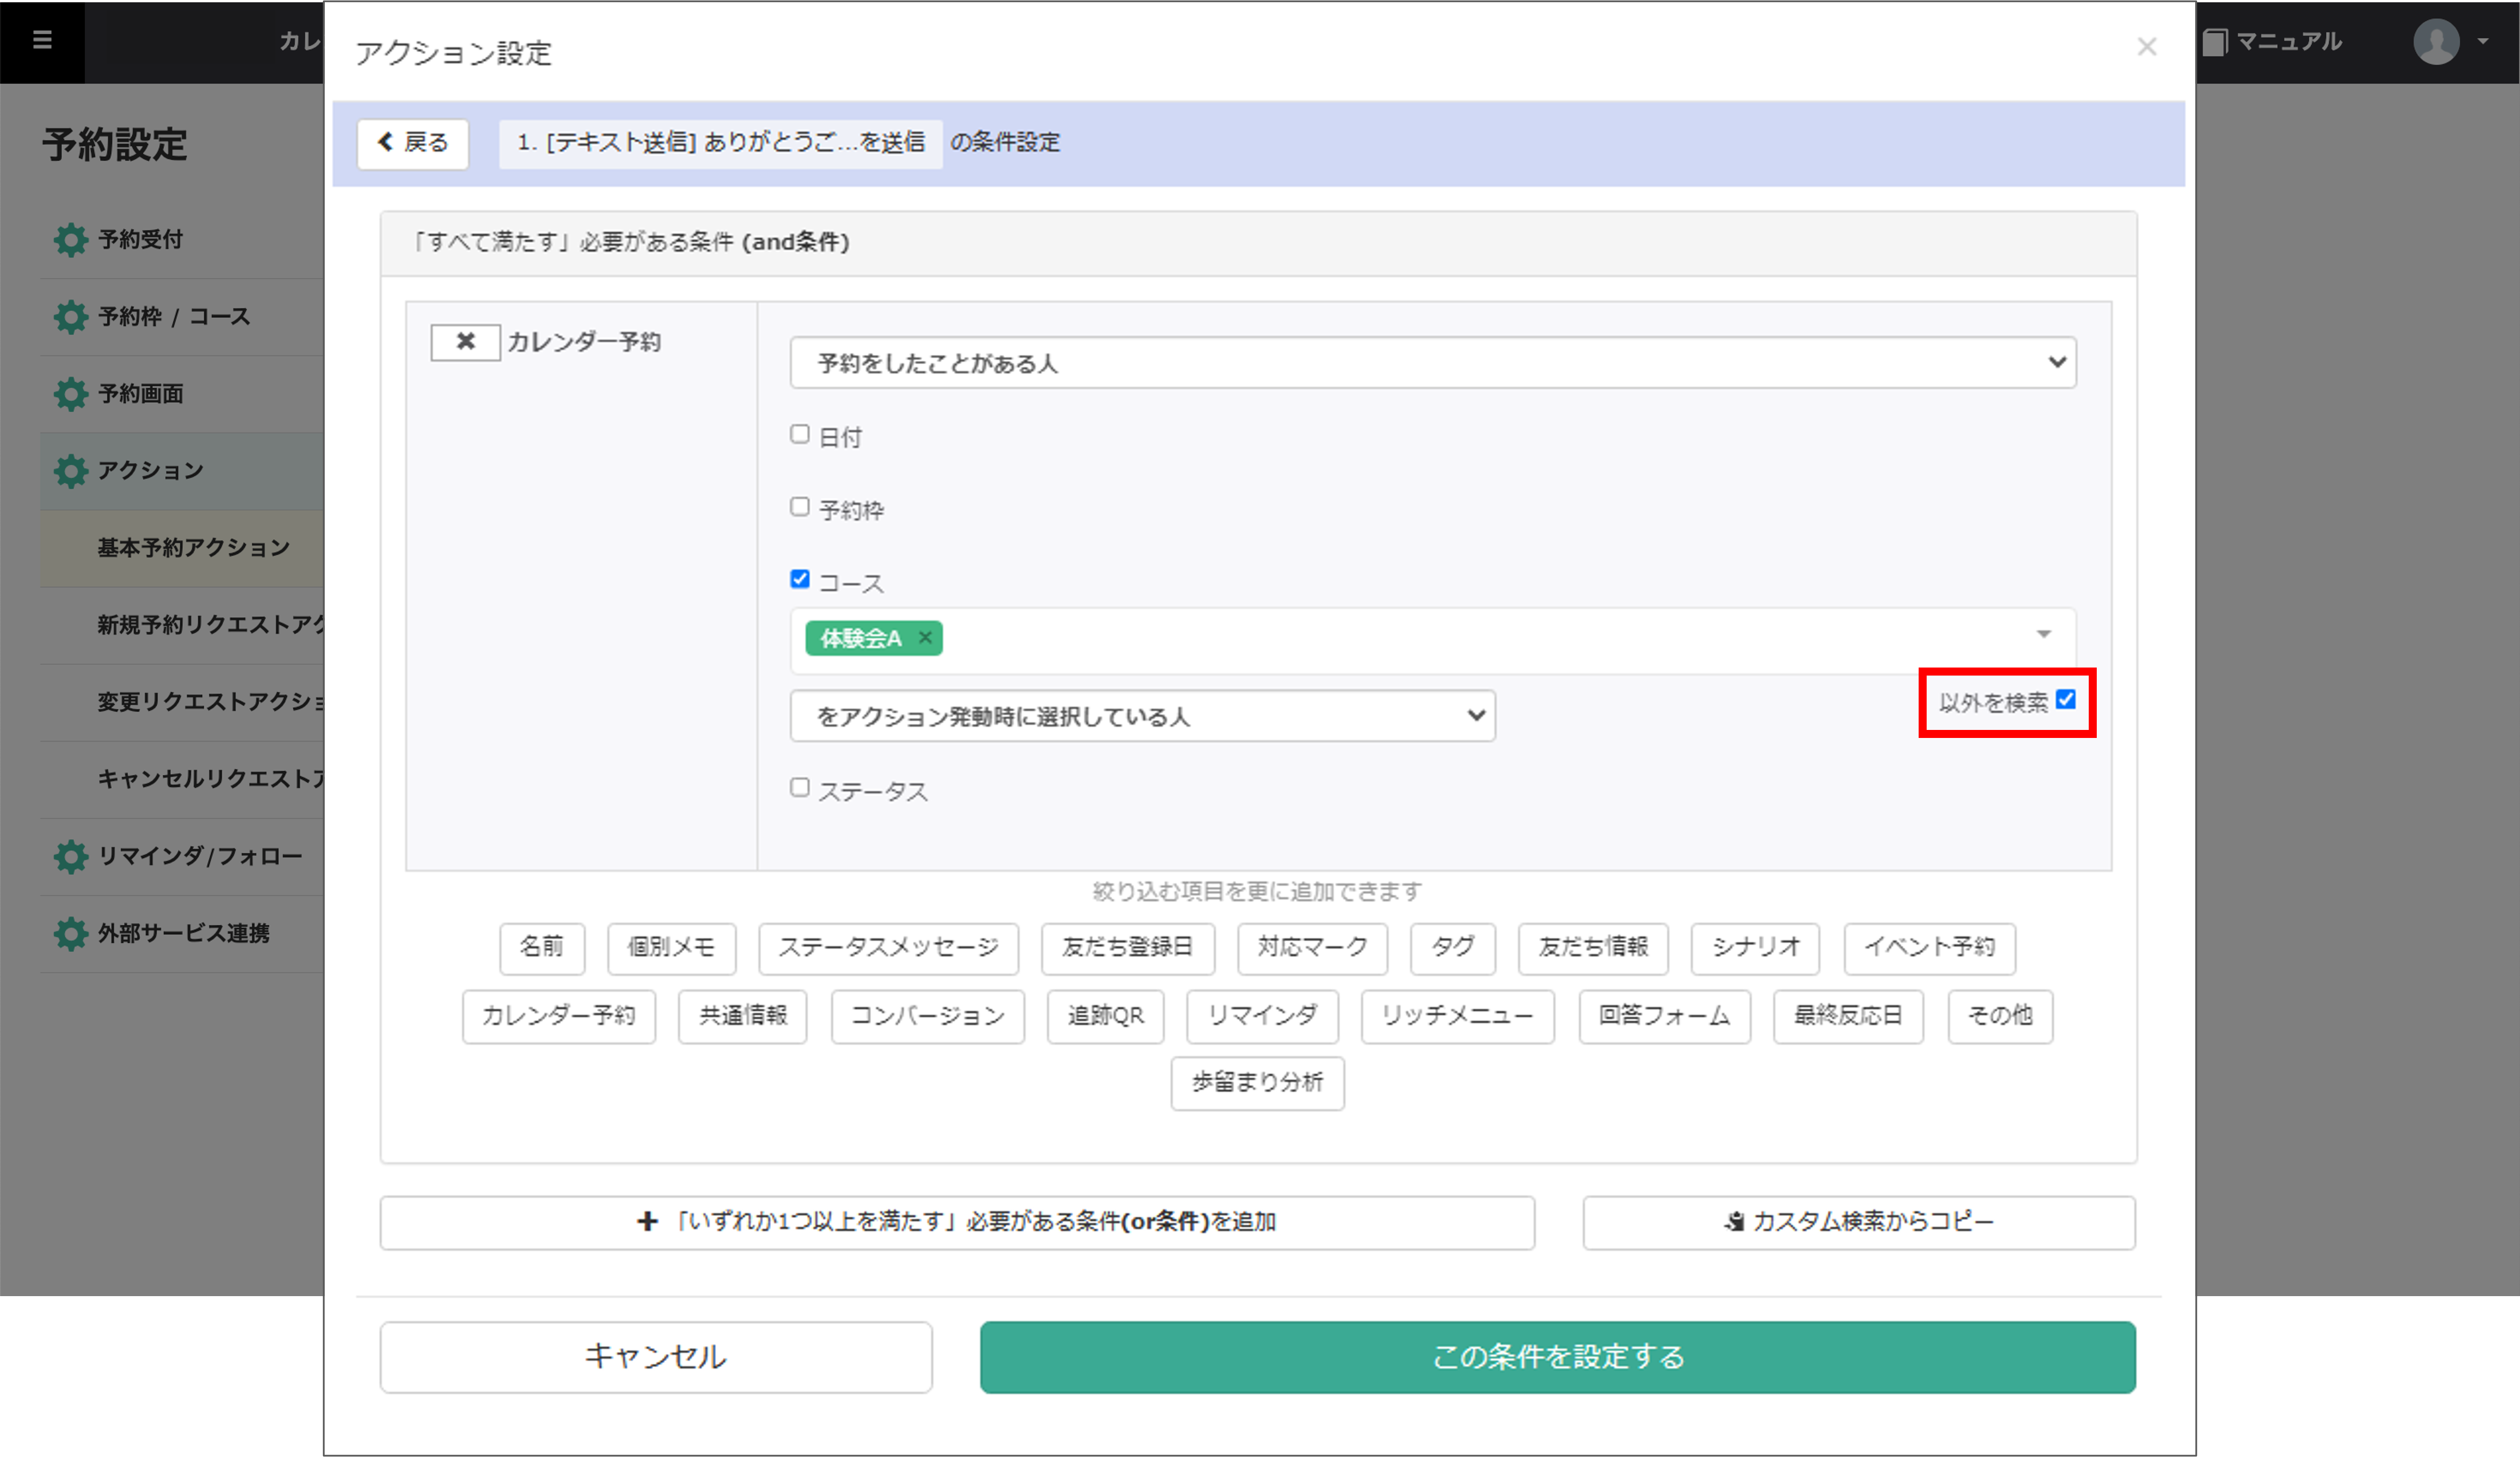Click この条件を設定する button
The height and width of the screenshot is (1457, 2520).
click(1558, 1357)
